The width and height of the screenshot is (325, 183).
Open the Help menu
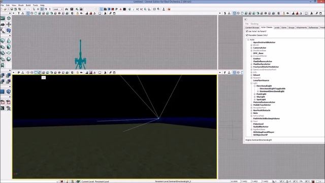point(42,5)
